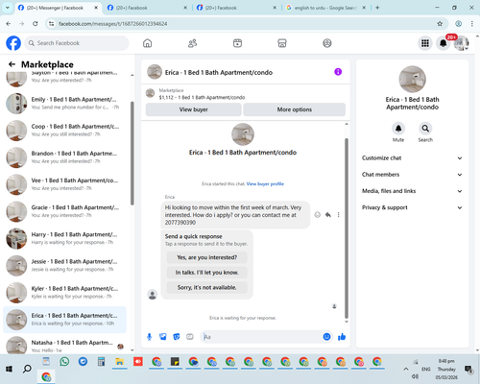480x384 pixels.
Task: Click the chat list scrollbar
Action: [x=132, y=154]
